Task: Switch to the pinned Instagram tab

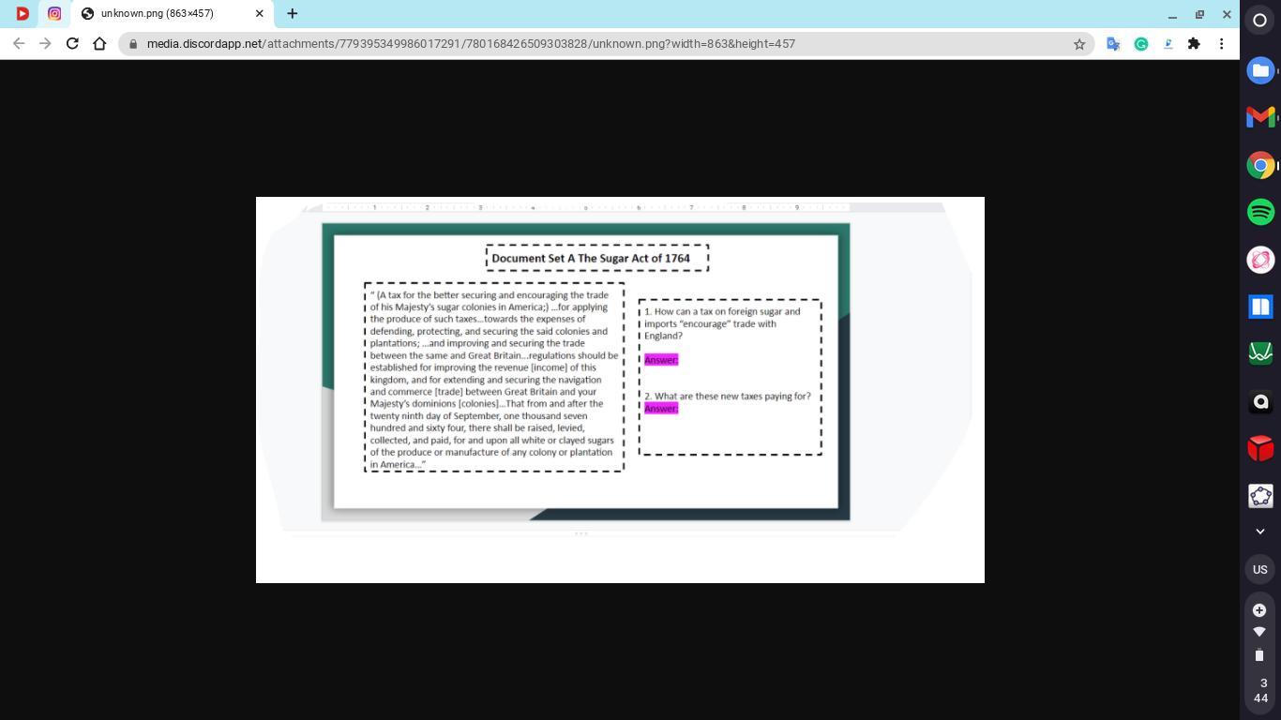Action: point(54,13)
